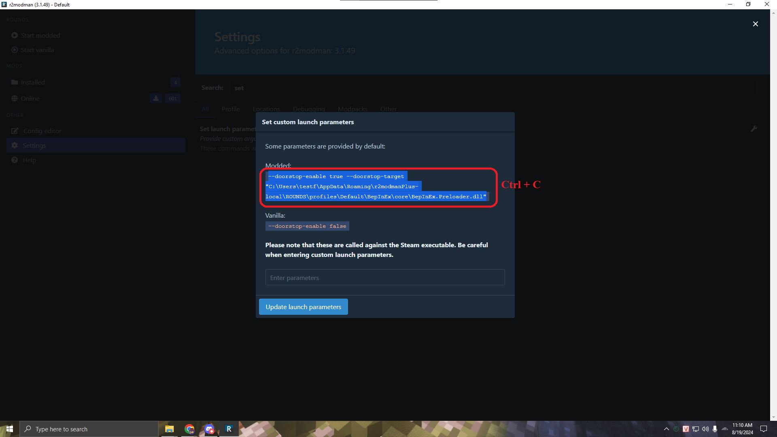Click the download icon beside Online
Viewport: 777px width, 437px height.
[x=156, y=98]
